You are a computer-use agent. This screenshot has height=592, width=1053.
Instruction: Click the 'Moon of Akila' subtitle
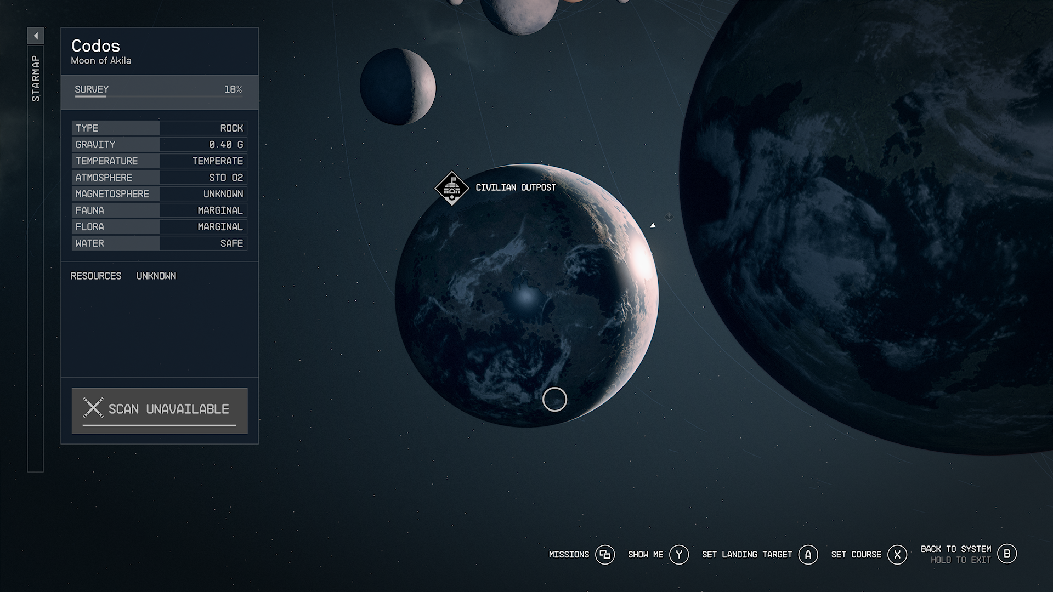tap(101, 61)
